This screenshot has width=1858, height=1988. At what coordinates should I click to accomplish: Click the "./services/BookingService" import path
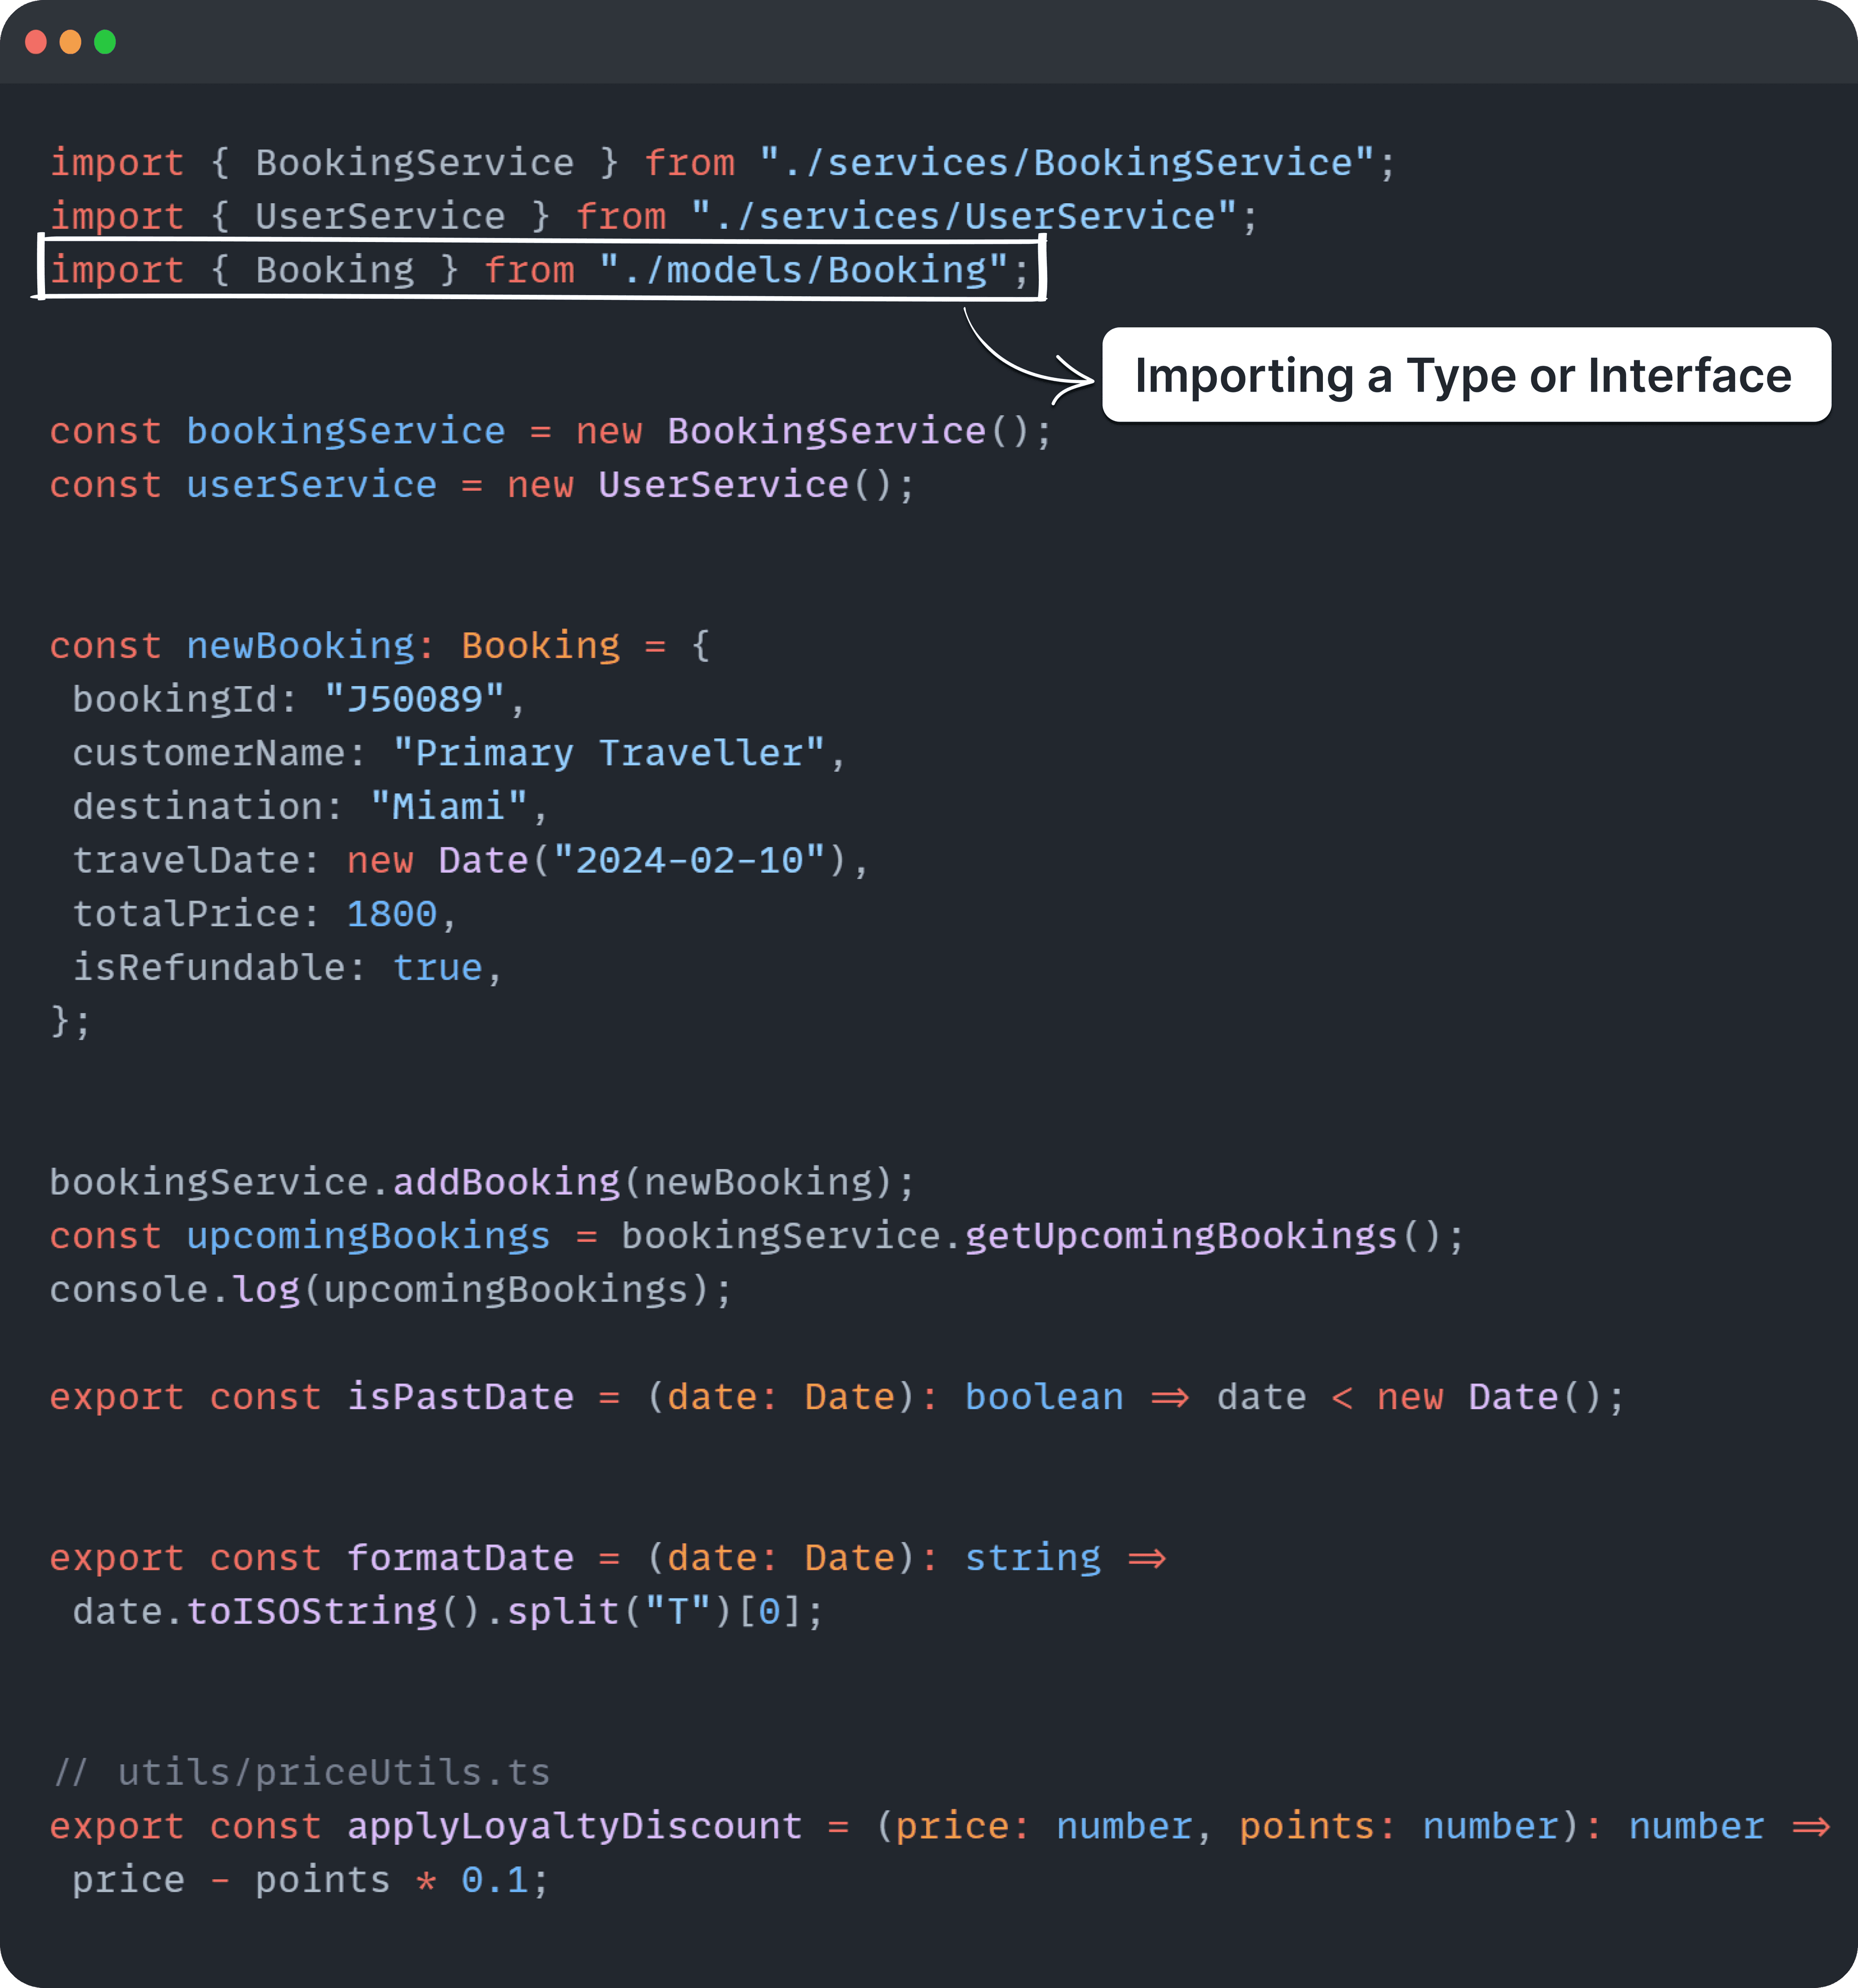pos(1066,163)
